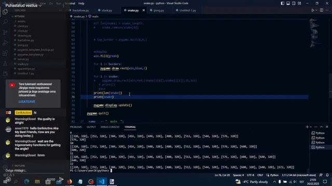Open the Run and Debug view

5,42
